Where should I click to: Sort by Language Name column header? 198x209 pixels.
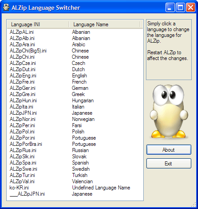coord(105,24)
